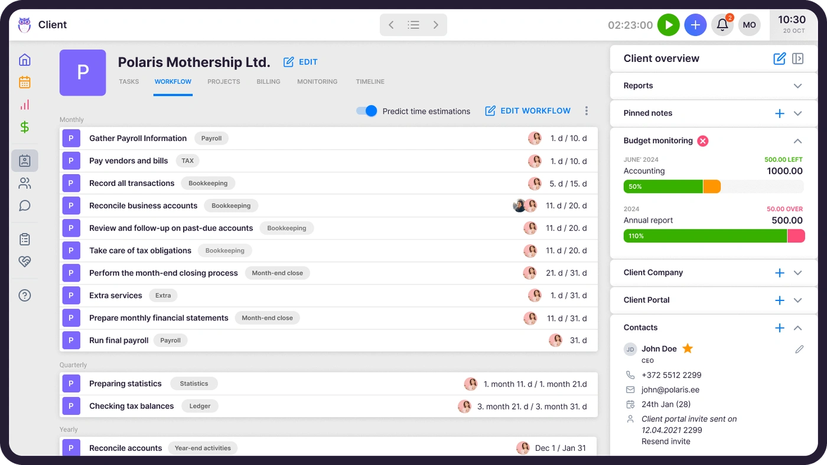827x465 pixels.
Task: Click the pencil icon next to John Doe
Action: tap(800, 349)
